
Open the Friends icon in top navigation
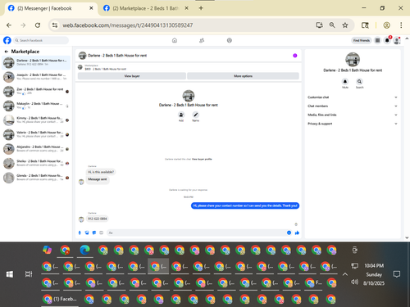pos(202,40)
